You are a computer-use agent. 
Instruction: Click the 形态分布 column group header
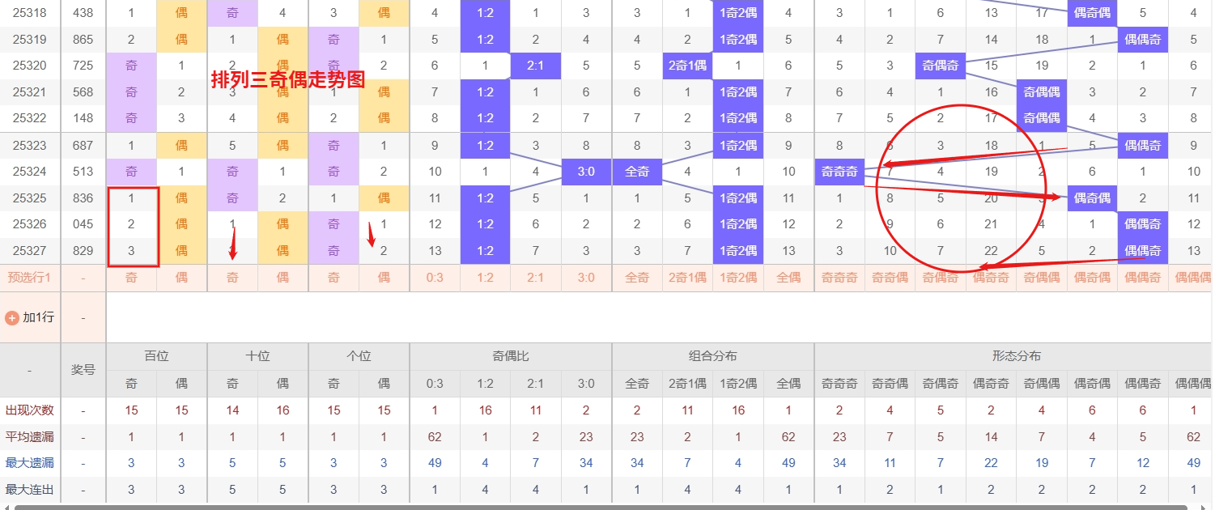1016,356
